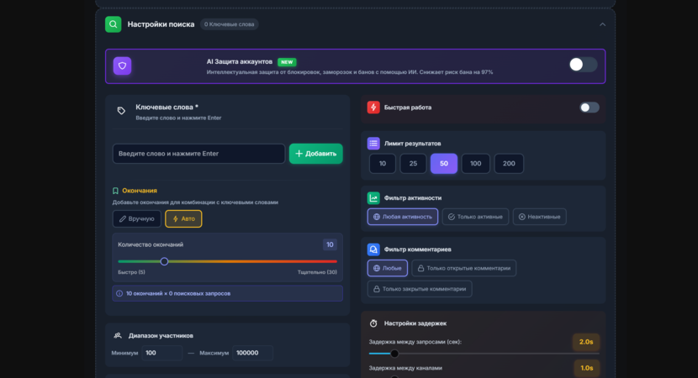Select Только открытые комментарии filter

pyautogui.click(x=463, y=268)
